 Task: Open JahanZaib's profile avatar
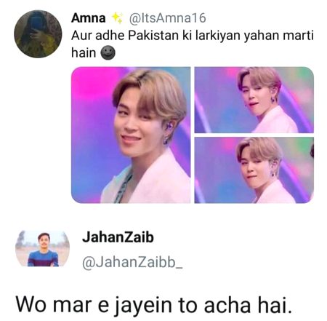click(42, 248)
